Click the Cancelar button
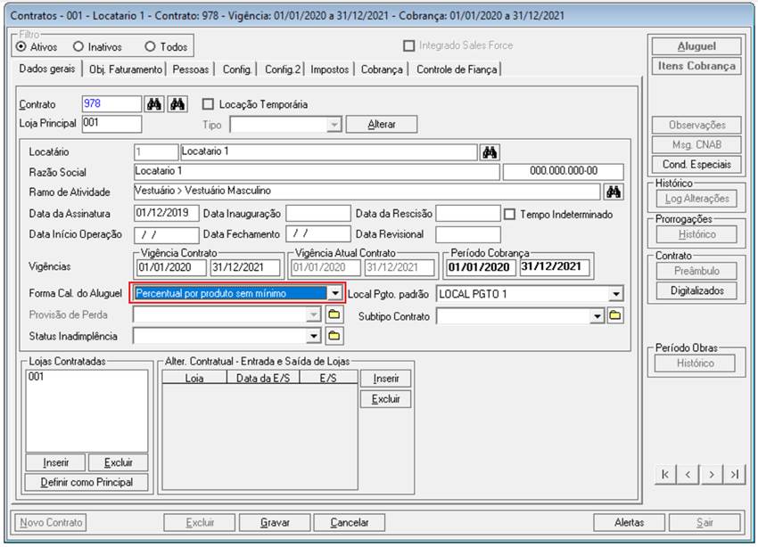The width and height of the screenshot is (758, 547). [x=349, y=522]
